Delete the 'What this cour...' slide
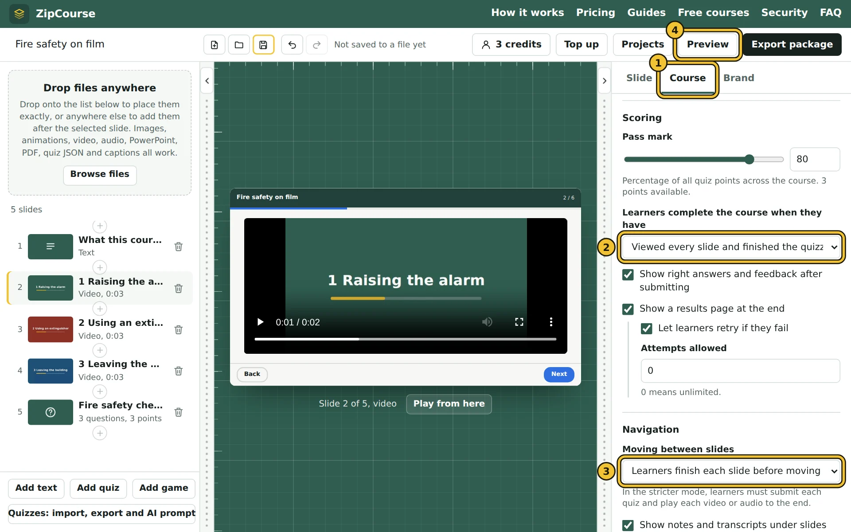 (179, 246)
